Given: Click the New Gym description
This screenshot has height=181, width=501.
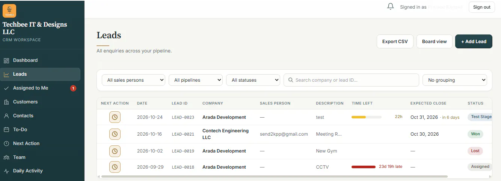Looking at the screenshot, I should [x=326, y=151].
